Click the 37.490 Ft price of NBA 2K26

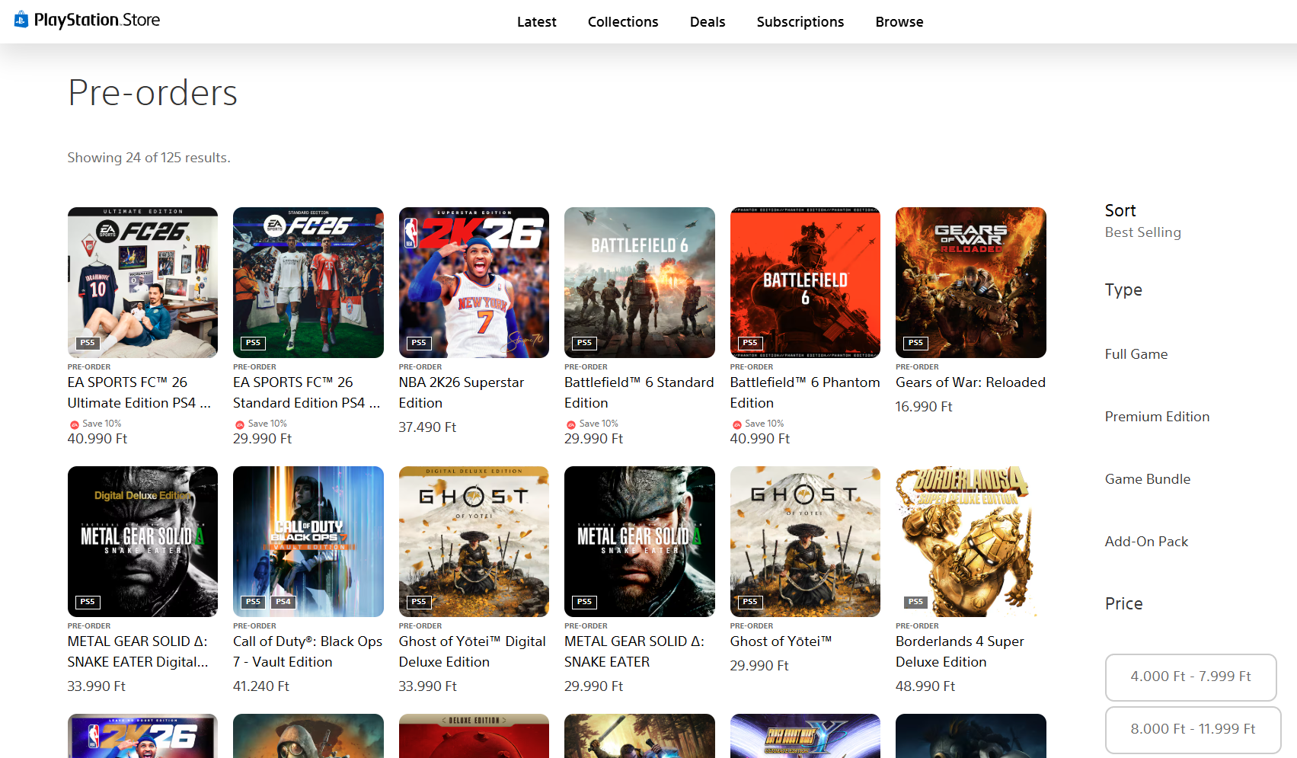coord(427,427)
